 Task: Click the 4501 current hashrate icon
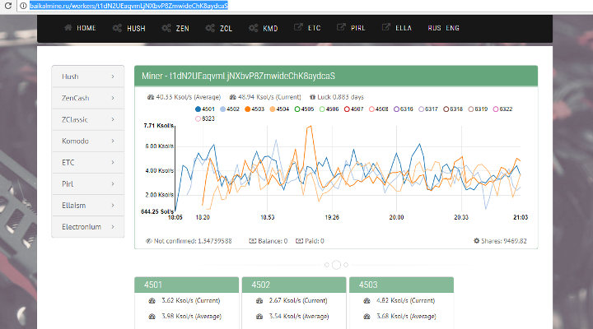tap(152, 301)
